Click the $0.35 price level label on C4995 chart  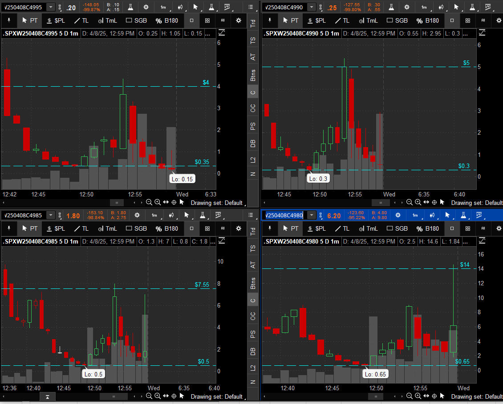(x=202, y=162)
